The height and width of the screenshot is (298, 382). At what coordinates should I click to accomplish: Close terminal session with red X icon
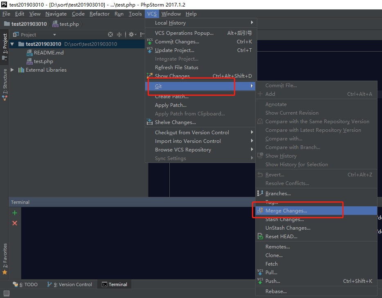pyautogui.click(x=15, y=223)
